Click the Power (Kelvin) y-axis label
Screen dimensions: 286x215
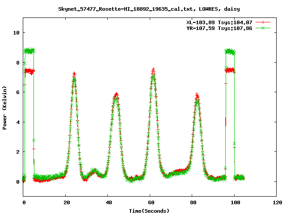click(x=4, y=107)
